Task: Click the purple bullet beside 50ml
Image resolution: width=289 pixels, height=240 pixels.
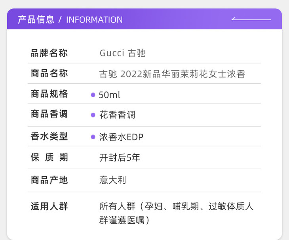Action: click(93, 95)
